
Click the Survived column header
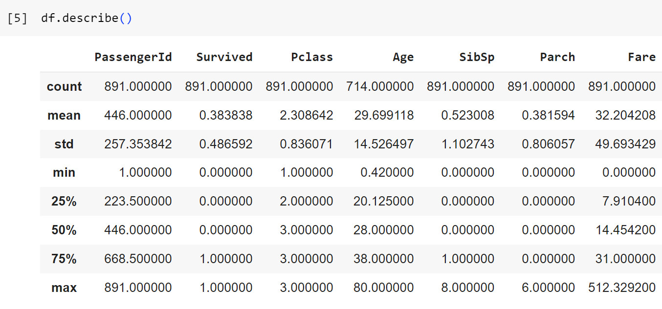point(224,57)
